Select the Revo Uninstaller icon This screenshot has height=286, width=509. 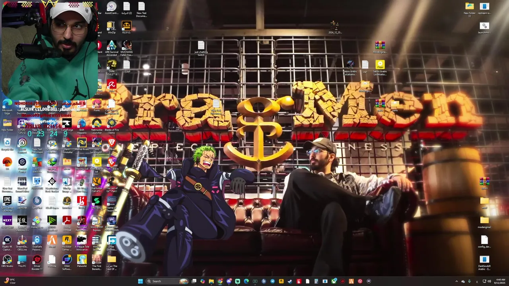coord(67,145)
